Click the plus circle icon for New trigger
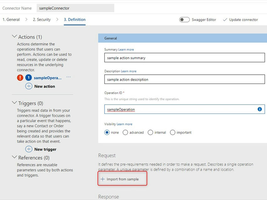 click(29, 149)
